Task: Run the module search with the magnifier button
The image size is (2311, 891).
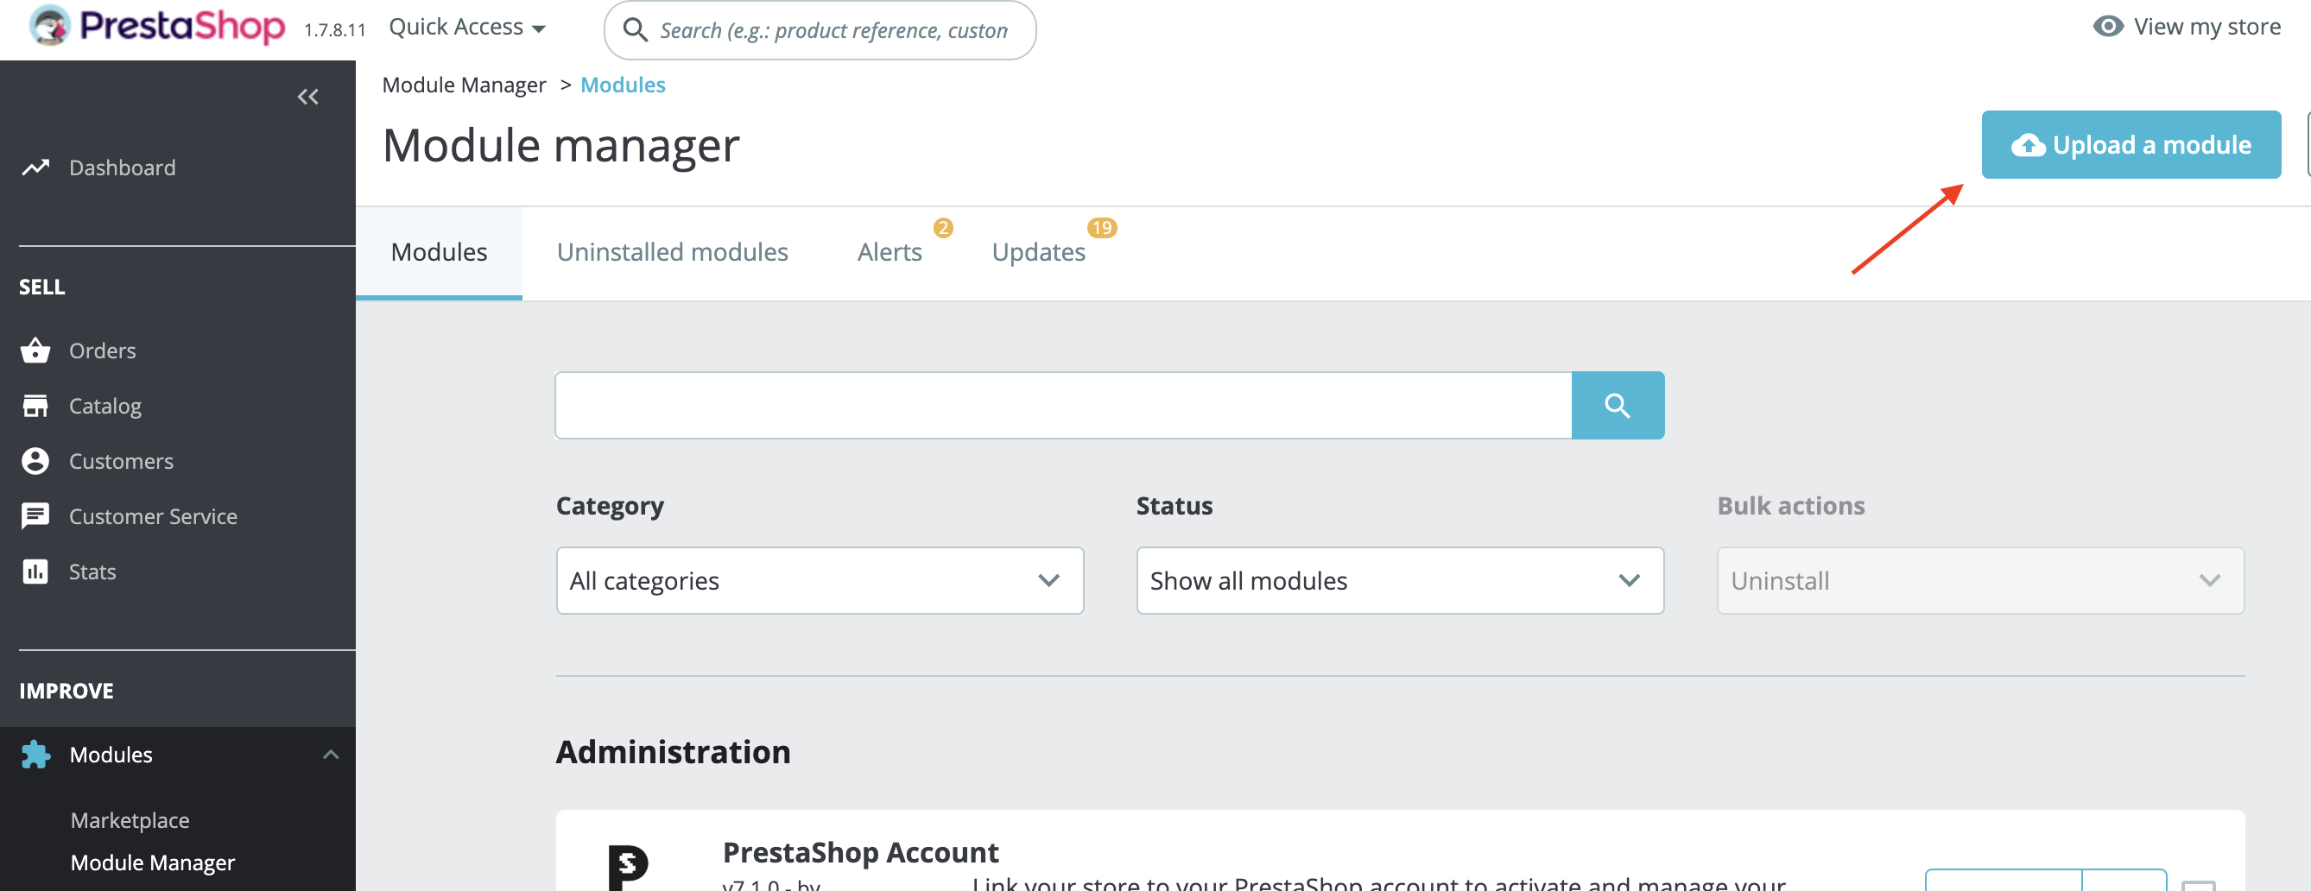Action: pos(1618,405)
